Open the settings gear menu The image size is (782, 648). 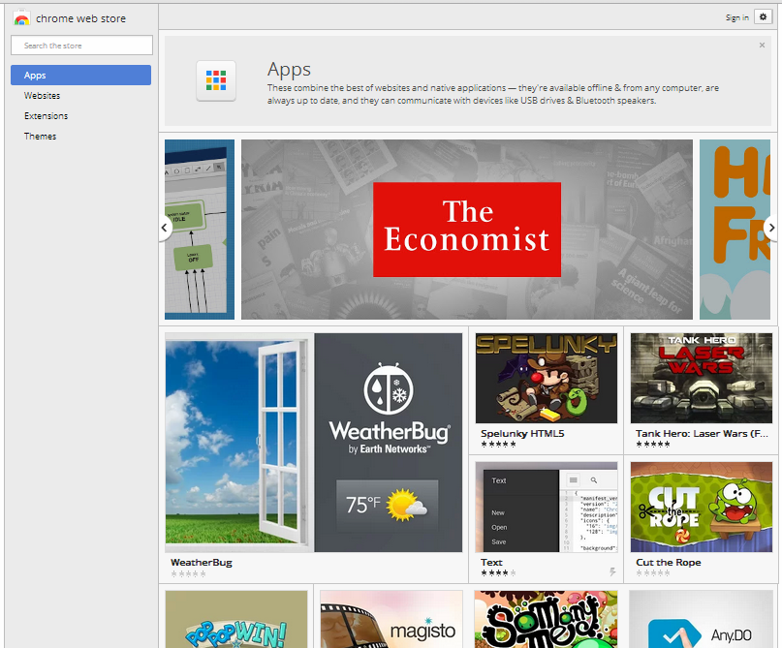click(x=763, y=16)
